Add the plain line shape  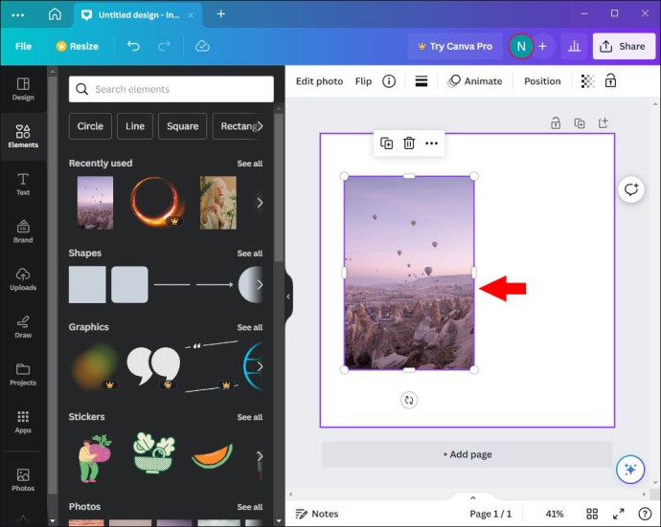(172, 285)
